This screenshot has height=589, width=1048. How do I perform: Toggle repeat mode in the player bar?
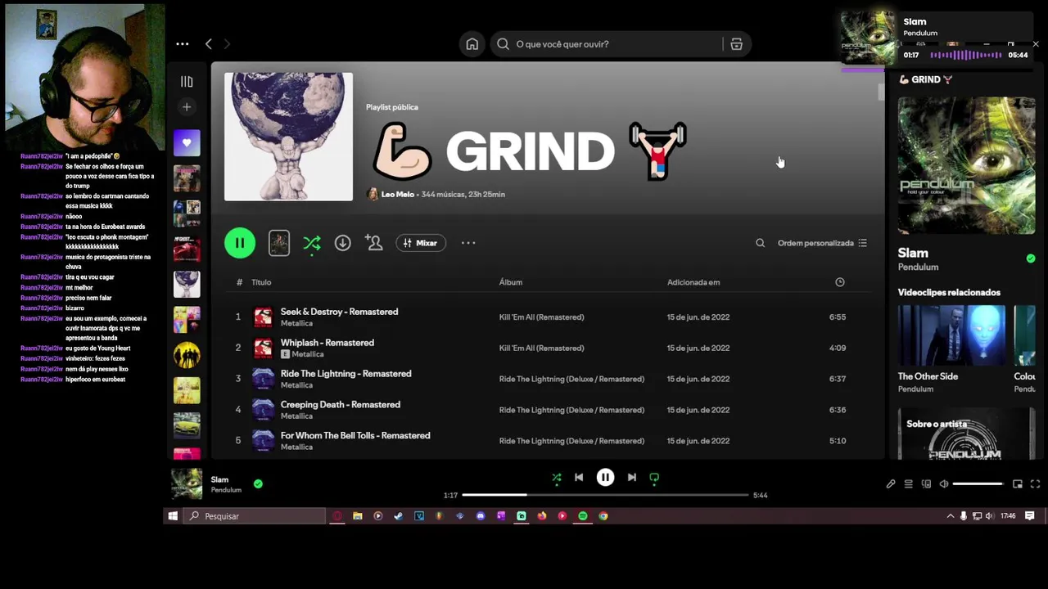click(654, 478)
